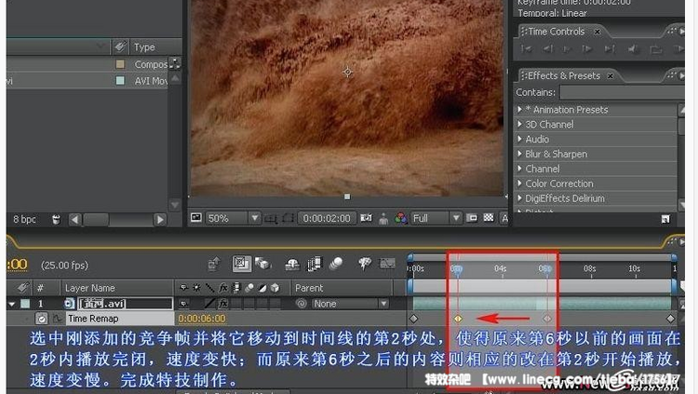Click the Composition item's tan label swatch
The image size is (698, 394).
[120, 64]
